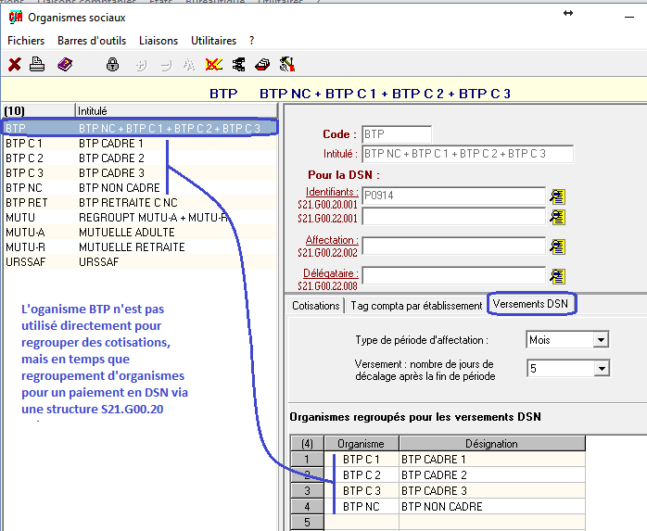
Task: Select the BTP C 3 list row
Action: [x=139, y=173]
